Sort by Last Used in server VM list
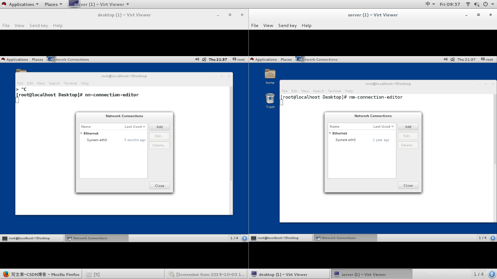 pos(383,126)
